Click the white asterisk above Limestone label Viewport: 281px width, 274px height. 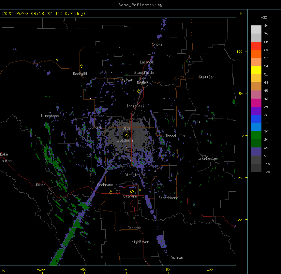coord(50,113)
